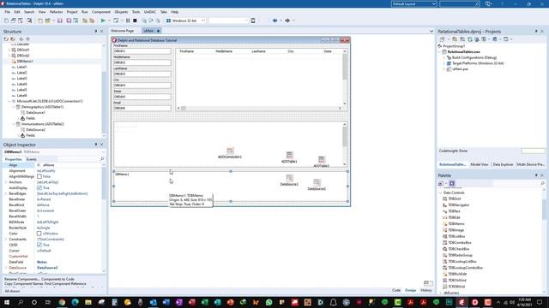Open Windows Start button
The width and height of the screenshot is (549, 308).
pyautogui.click(x=7, y=302)
